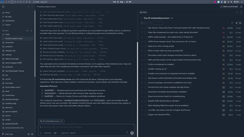Expand the Installer missing aur.sh issue
The image size is (244, 137).
[142, 69]
